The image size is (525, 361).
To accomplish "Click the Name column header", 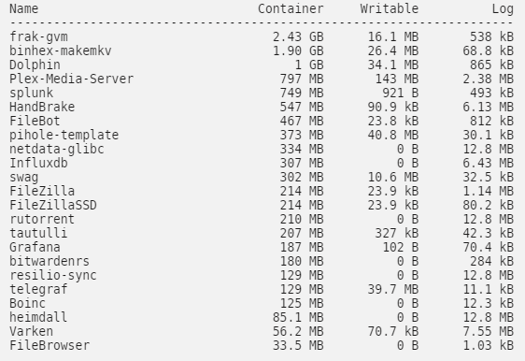I will [23, 8].
